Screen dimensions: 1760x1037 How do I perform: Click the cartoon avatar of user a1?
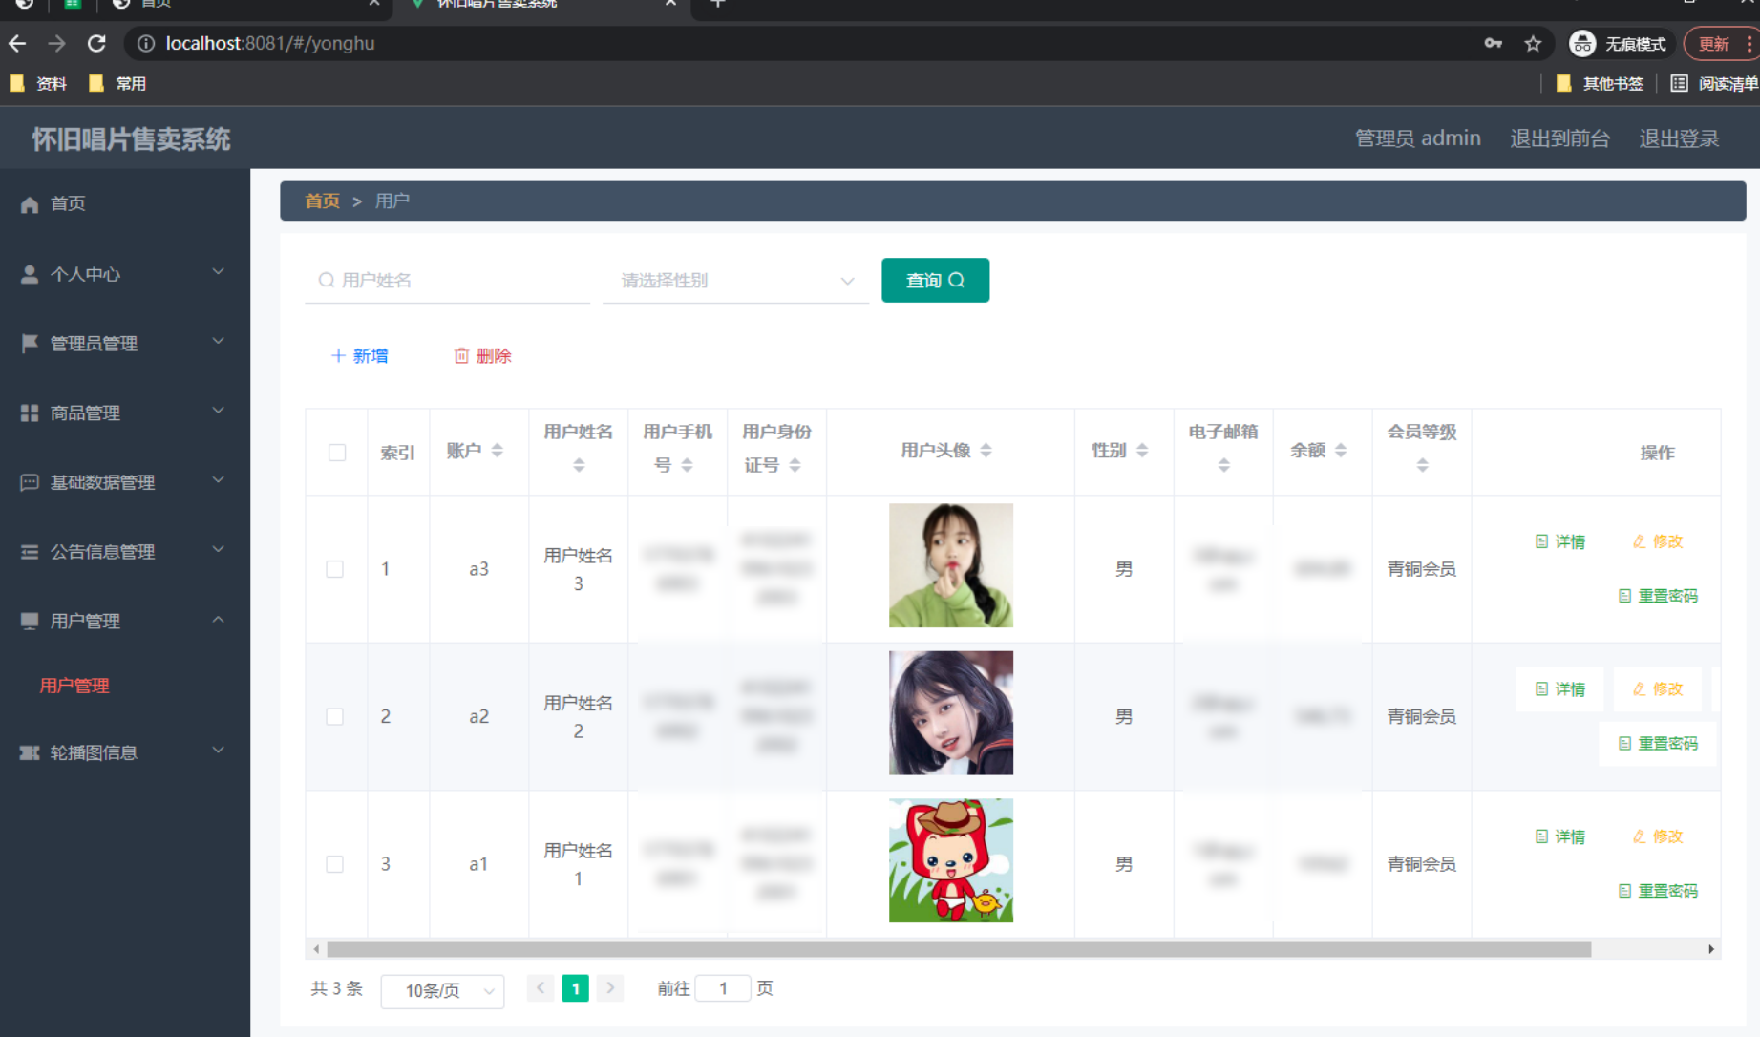pos(951,860)
